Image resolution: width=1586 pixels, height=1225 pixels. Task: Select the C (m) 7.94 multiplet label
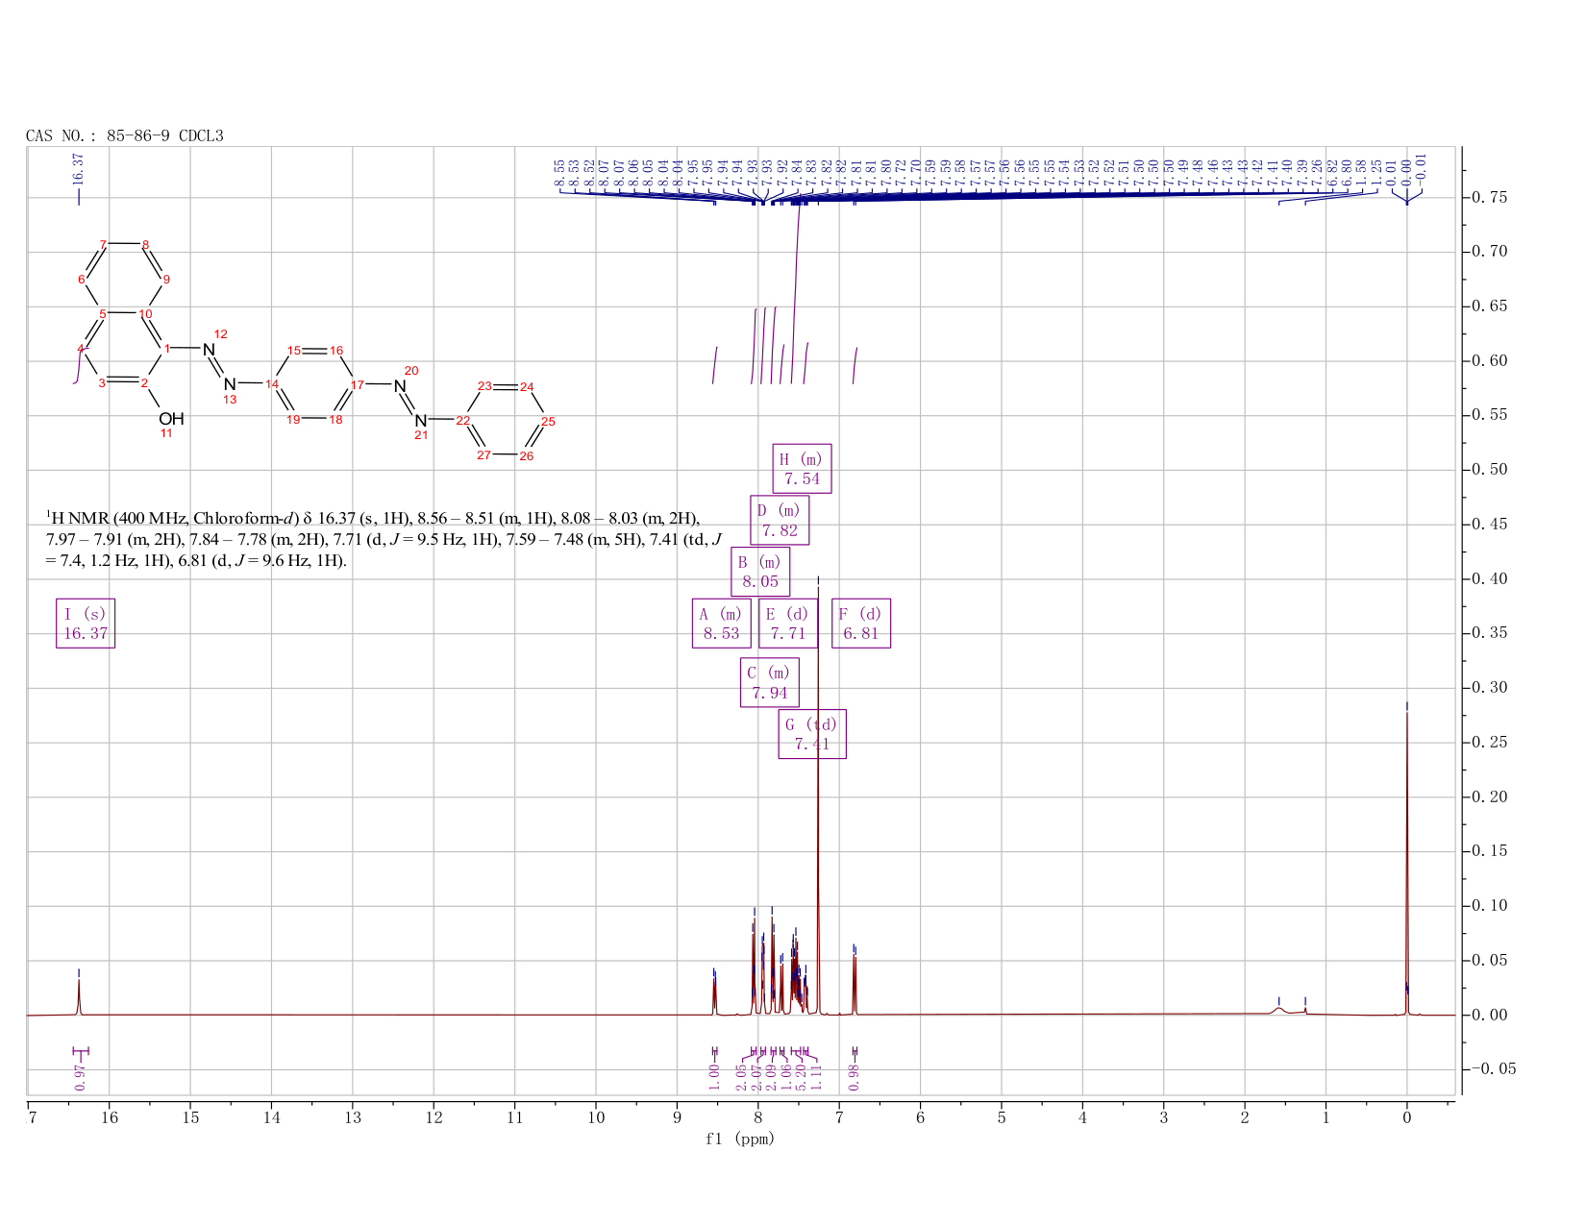pos(769,682)
